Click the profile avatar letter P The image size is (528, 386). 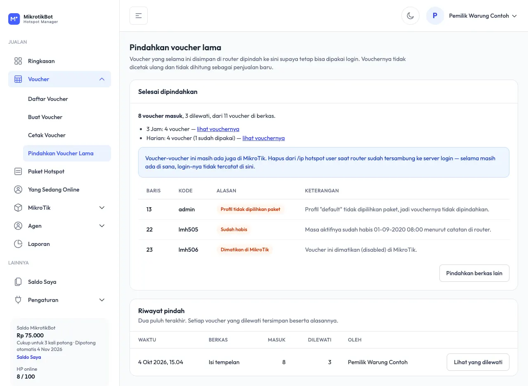(435, 16)
